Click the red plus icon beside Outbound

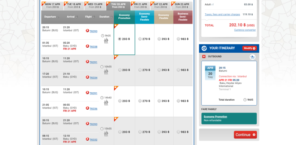pyautogui.click(x=204, y=57)
